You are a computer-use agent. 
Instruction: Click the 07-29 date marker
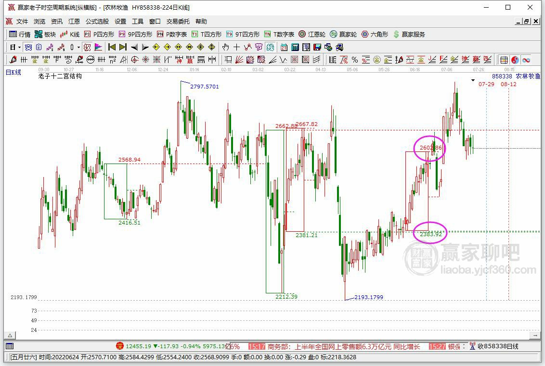(486, 84)
